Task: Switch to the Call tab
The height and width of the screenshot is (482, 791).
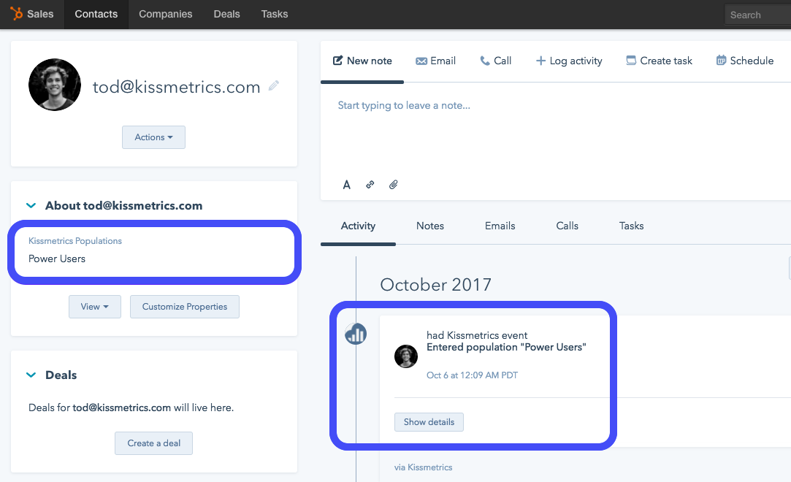Action: tap(495, 61)
